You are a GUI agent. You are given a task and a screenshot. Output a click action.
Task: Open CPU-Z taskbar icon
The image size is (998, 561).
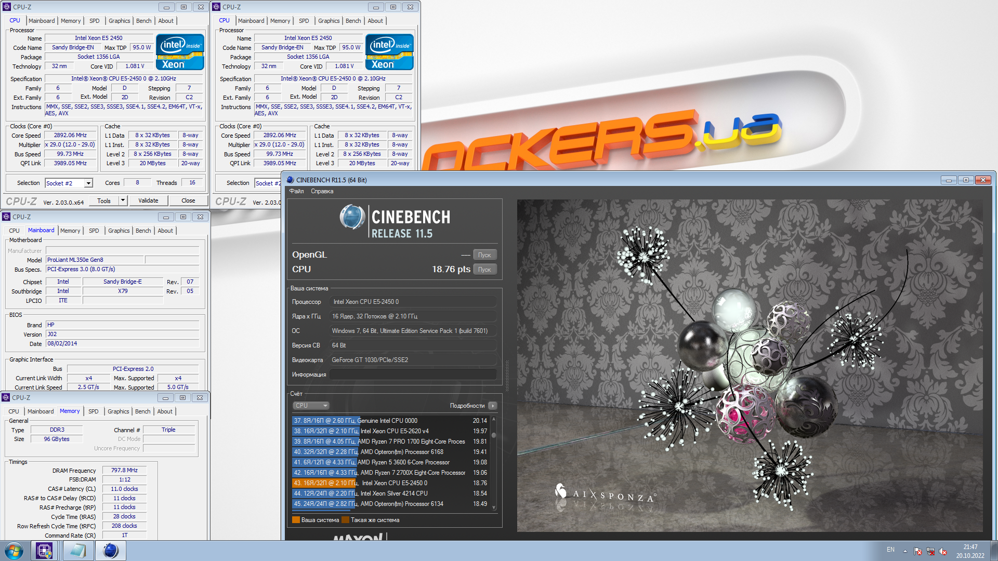(x=44, y=551)
